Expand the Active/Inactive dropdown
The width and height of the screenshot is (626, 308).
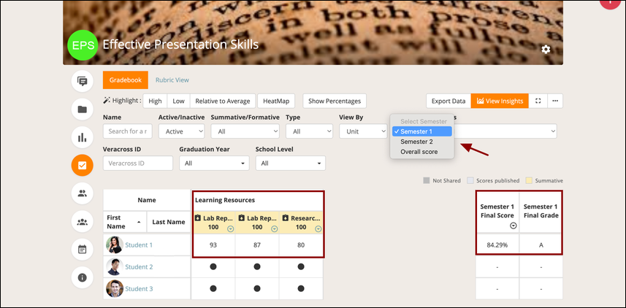pos(181,131)
